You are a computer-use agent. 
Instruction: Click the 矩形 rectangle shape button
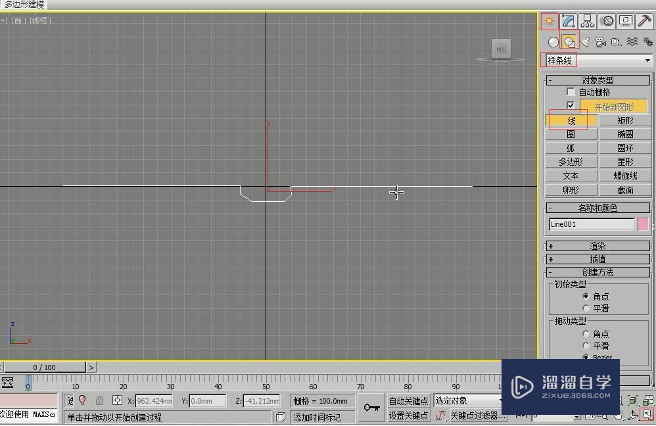point(626,120)
